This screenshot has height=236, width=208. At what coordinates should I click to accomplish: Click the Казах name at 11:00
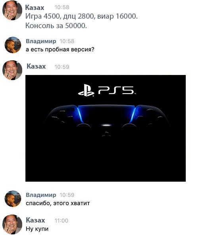click(35, 220)
